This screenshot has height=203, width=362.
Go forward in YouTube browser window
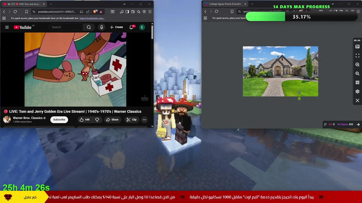(x=9, y=12)
